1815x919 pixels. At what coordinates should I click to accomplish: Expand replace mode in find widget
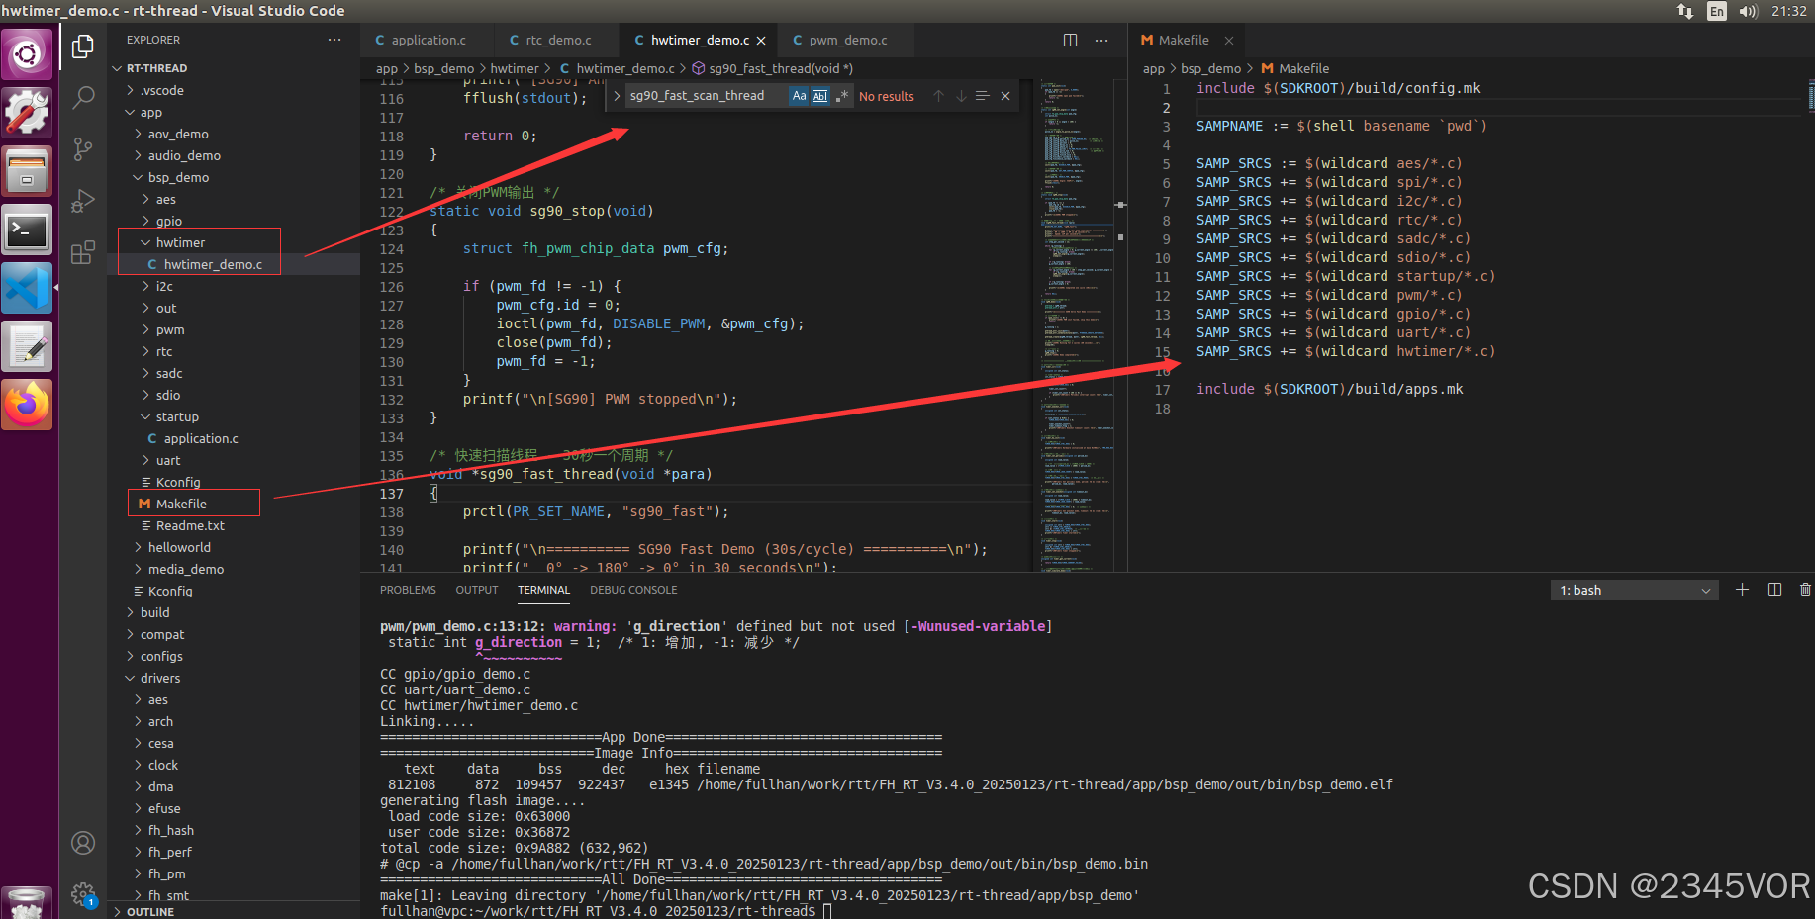[617, 96]
